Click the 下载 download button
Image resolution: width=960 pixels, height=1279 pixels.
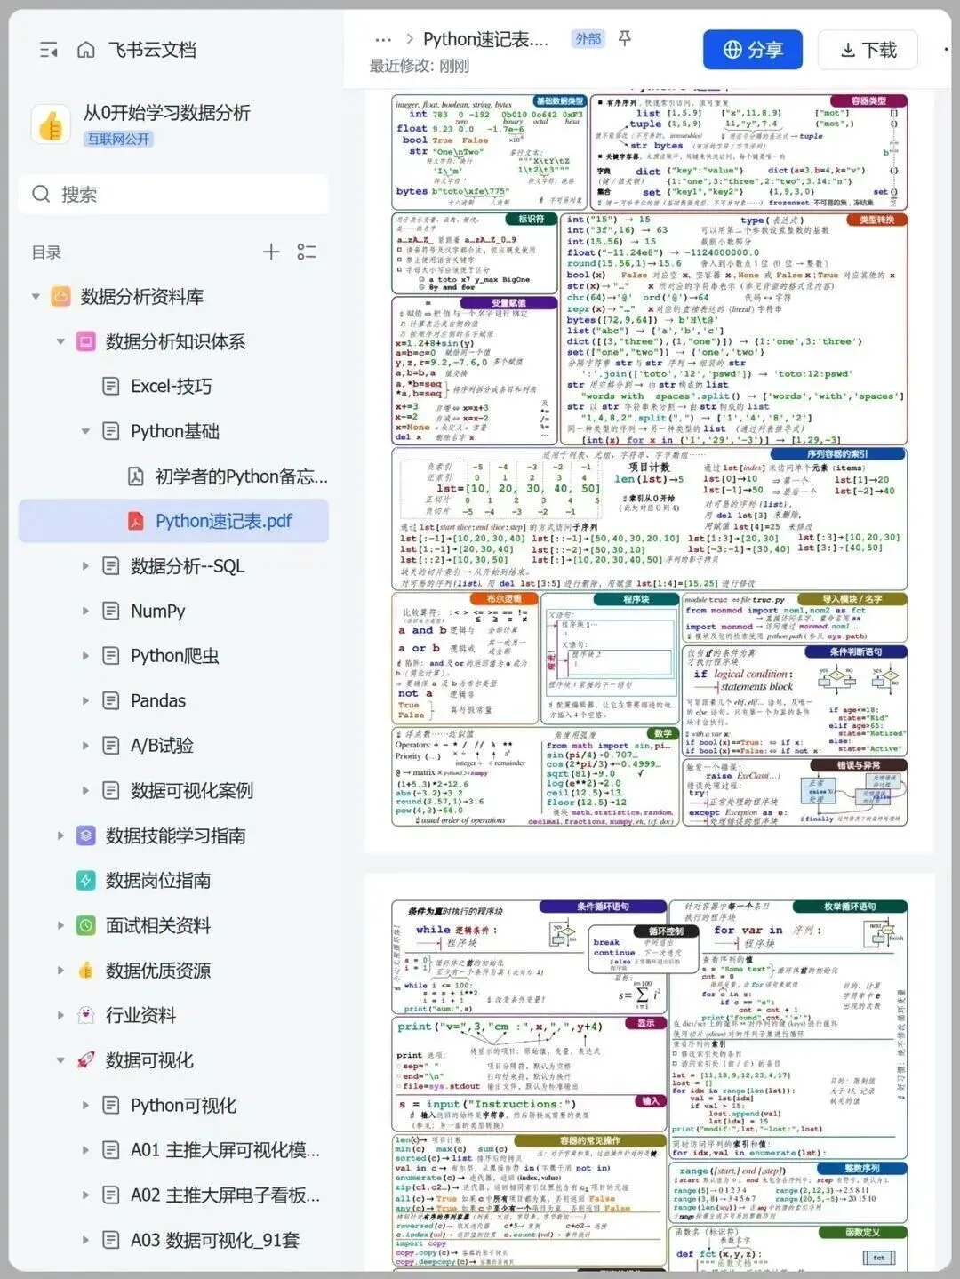(x=868, y=50)
